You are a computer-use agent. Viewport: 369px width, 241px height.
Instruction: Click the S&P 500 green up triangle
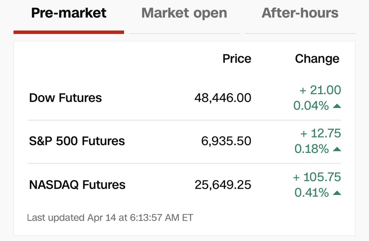click(337, 150)
